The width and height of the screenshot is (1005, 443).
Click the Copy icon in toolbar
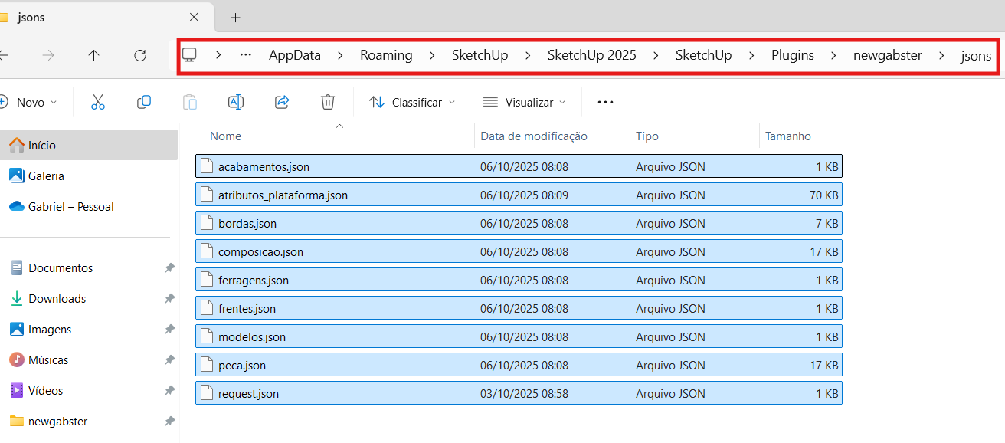click(144, 102)
